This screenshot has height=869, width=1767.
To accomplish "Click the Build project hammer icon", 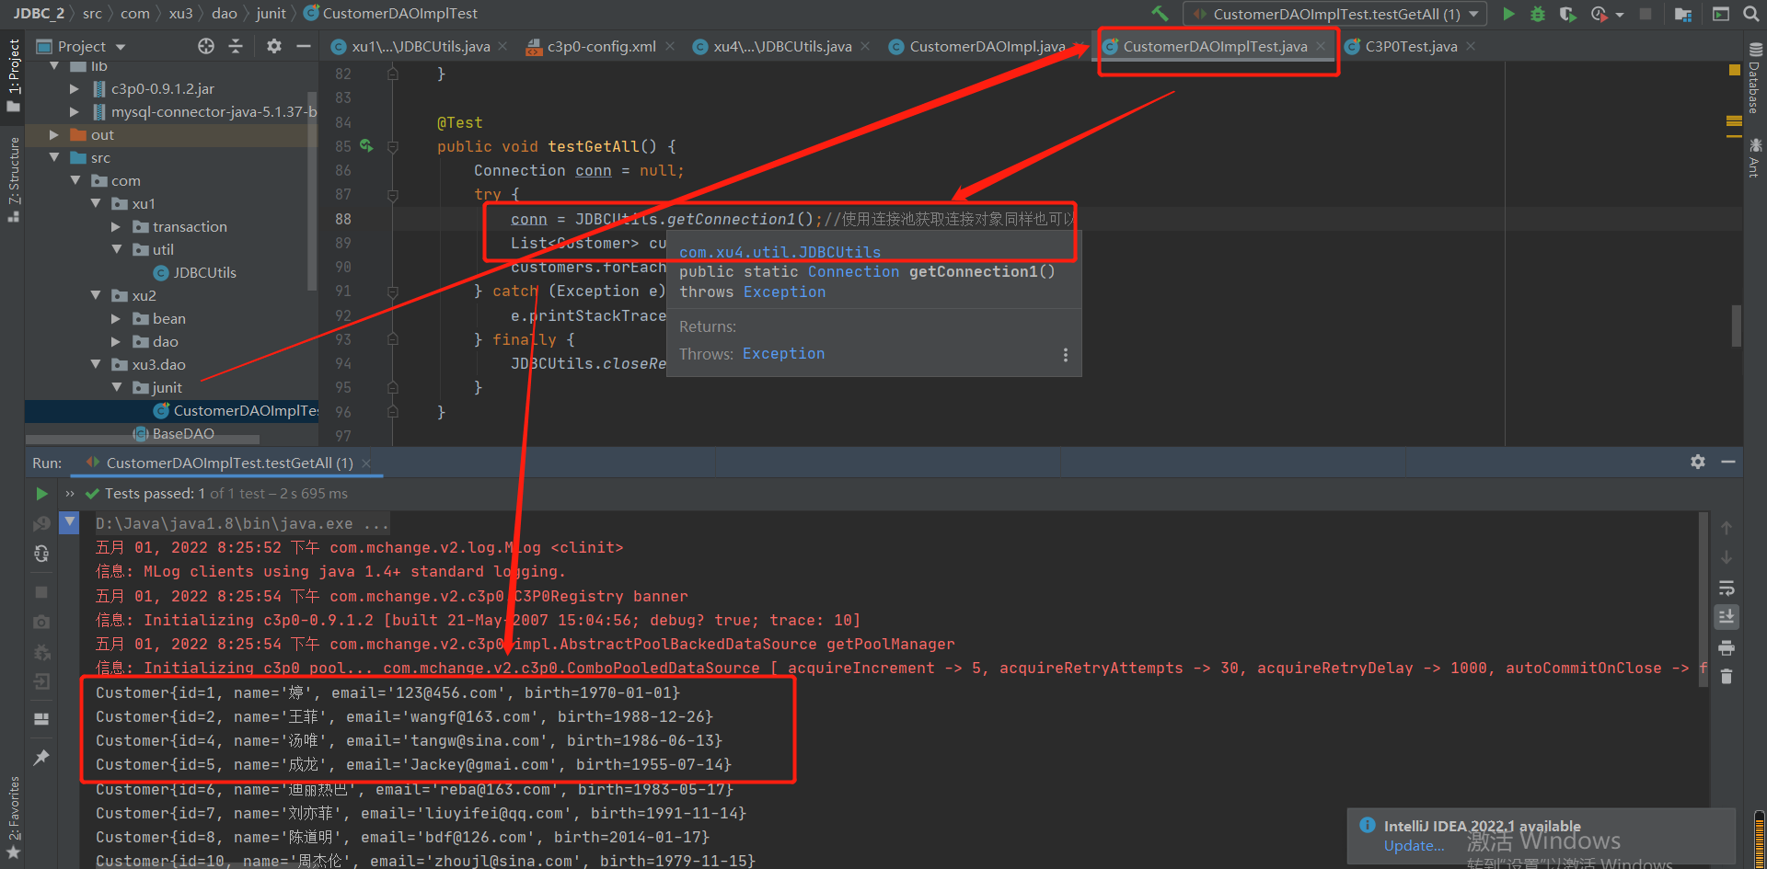I will tap(1160, 14).
